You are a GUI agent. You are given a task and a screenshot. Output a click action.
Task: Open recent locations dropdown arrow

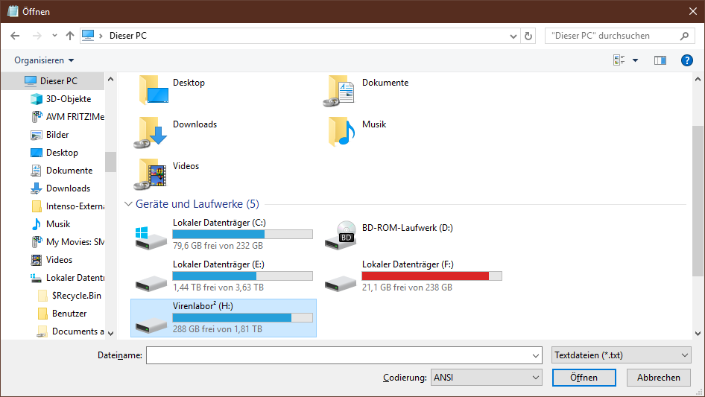click(x=54, y=36)
